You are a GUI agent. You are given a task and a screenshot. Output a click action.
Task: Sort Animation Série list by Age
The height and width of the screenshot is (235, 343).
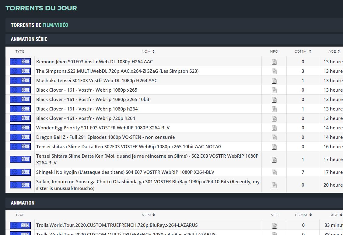334,51
